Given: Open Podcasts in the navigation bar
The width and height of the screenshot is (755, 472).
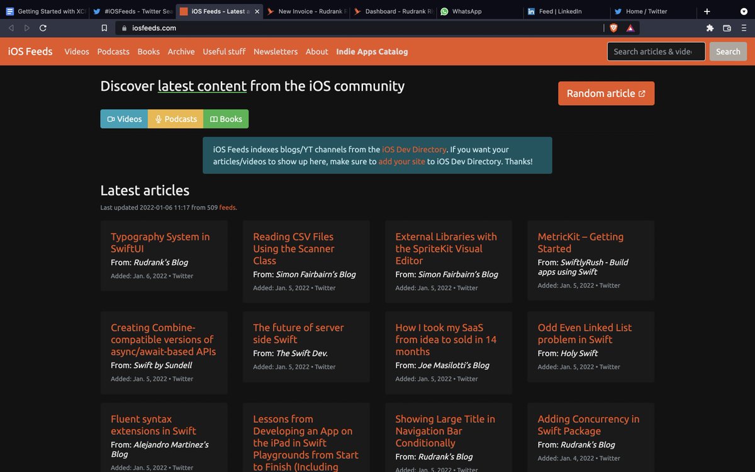Looking at the screenshot, I should (113, 52).
